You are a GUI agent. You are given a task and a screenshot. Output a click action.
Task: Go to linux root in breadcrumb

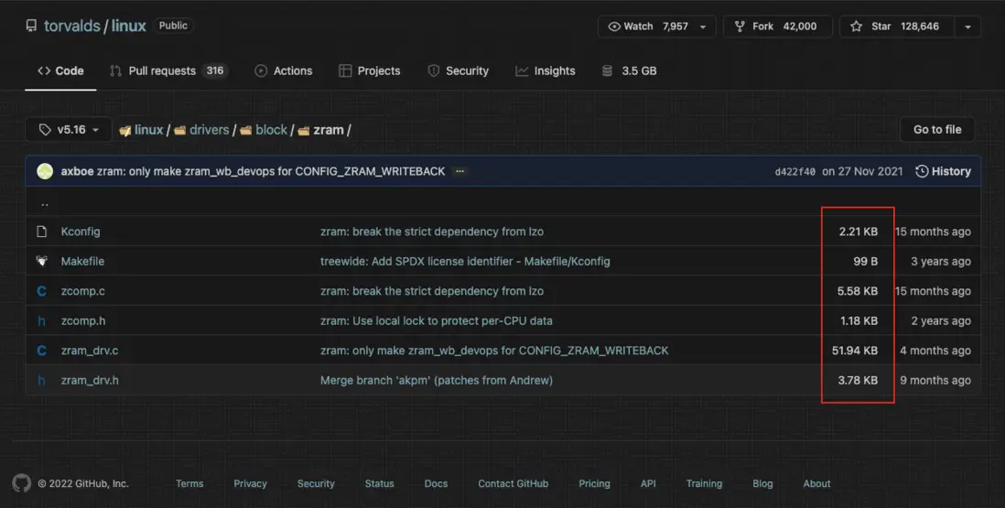pyautogui.click(x=148, y=130)
